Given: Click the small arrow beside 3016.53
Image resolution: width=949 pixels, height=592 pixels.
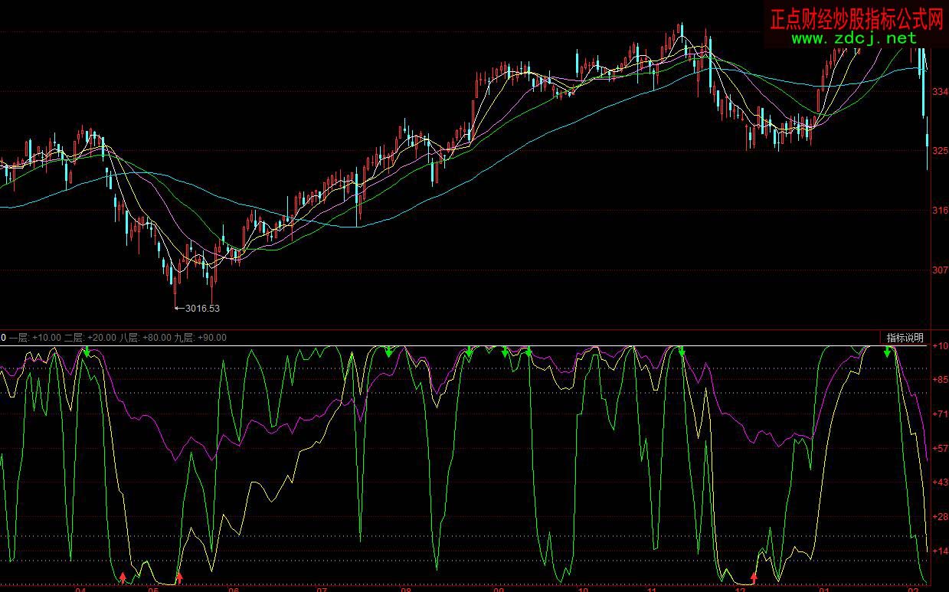Looking at the screenshot, I should click(x=179, y=309).
